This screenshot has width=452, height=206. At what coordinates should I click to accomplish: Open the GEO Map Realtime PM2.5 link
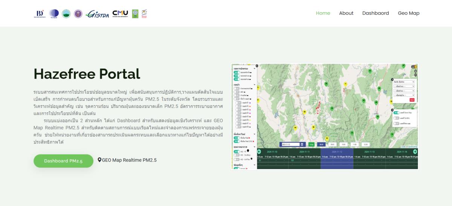(129, 160)
